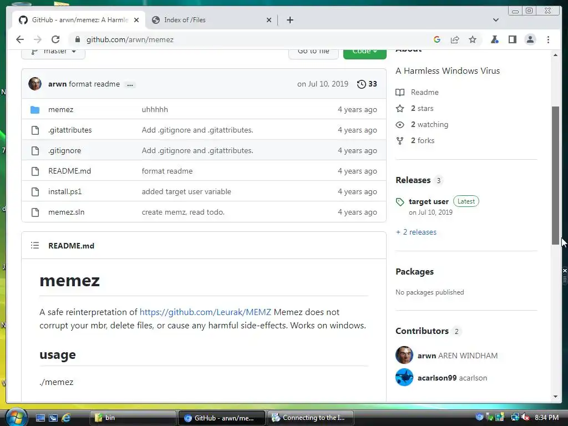Click the Google icon in address bar
Viewport: 568px width, 426px height.
pos(437,39)
